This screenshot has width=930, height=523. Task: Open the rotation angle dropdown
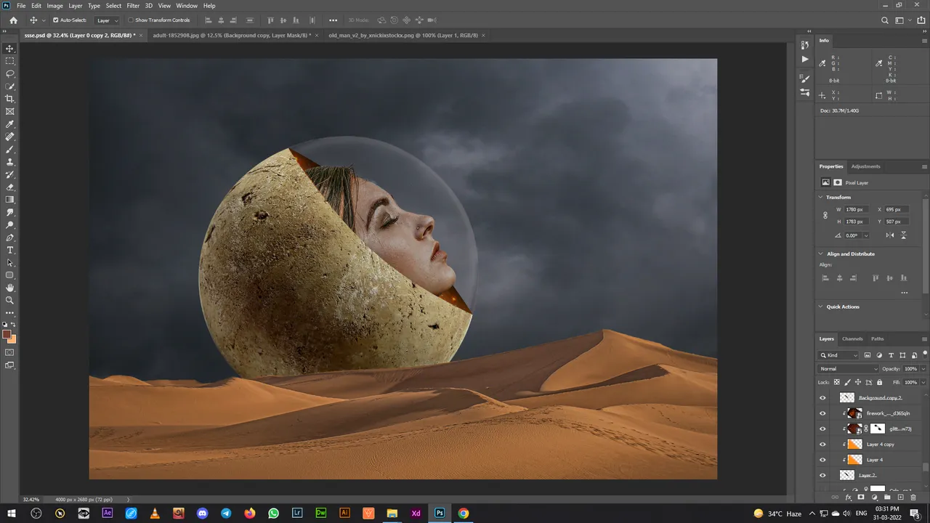866,235
